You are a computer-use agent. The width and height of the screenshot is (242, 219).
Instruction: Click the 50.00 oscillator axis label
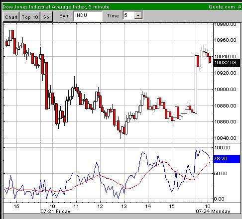(x=221, y=174)
